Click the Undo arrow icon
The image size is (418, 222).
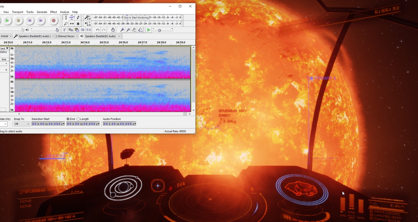coord(98,30)
